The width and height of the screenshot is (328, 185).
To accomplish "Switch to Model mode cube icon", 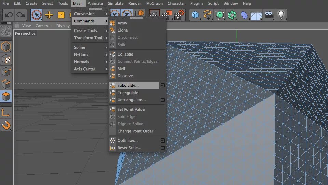I will 6,47.
